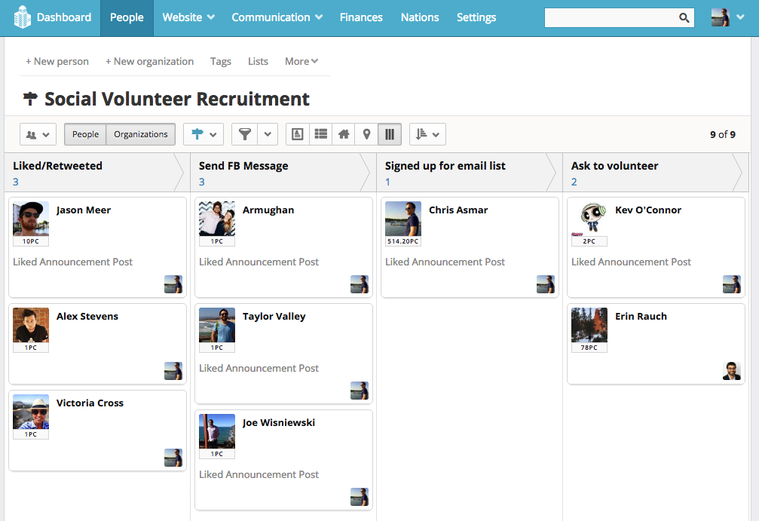Image resolution: width=759 pixels, height=521 pixels.
Task: Switch to household home view icon
Action: click(344, 134)
